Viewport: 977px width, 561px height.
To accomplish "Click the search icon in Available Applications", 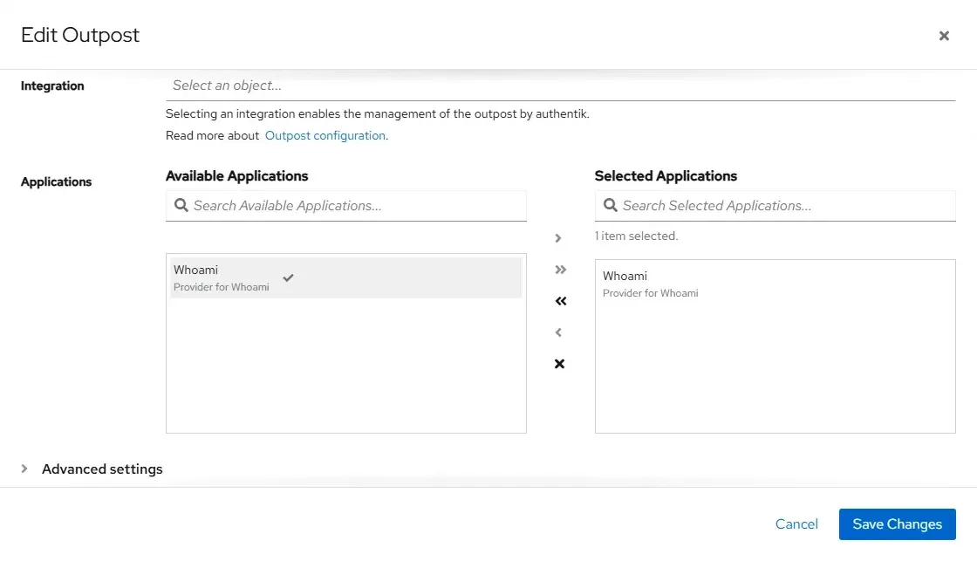I will [181, 205].
